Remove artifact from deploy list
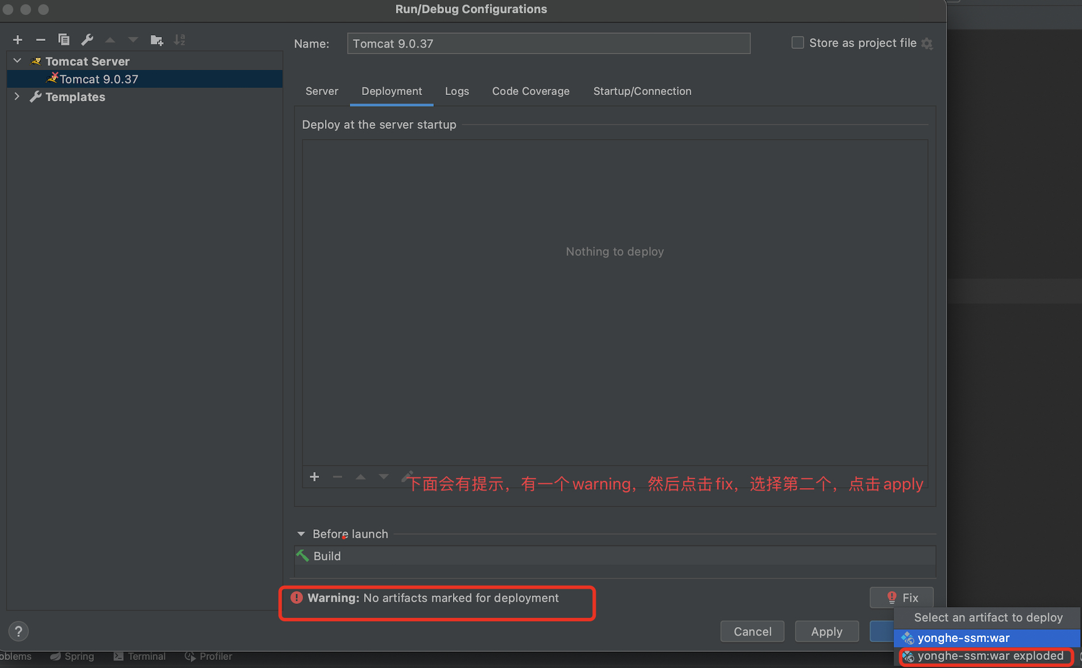1082x668 pixels. coord(338,477)
